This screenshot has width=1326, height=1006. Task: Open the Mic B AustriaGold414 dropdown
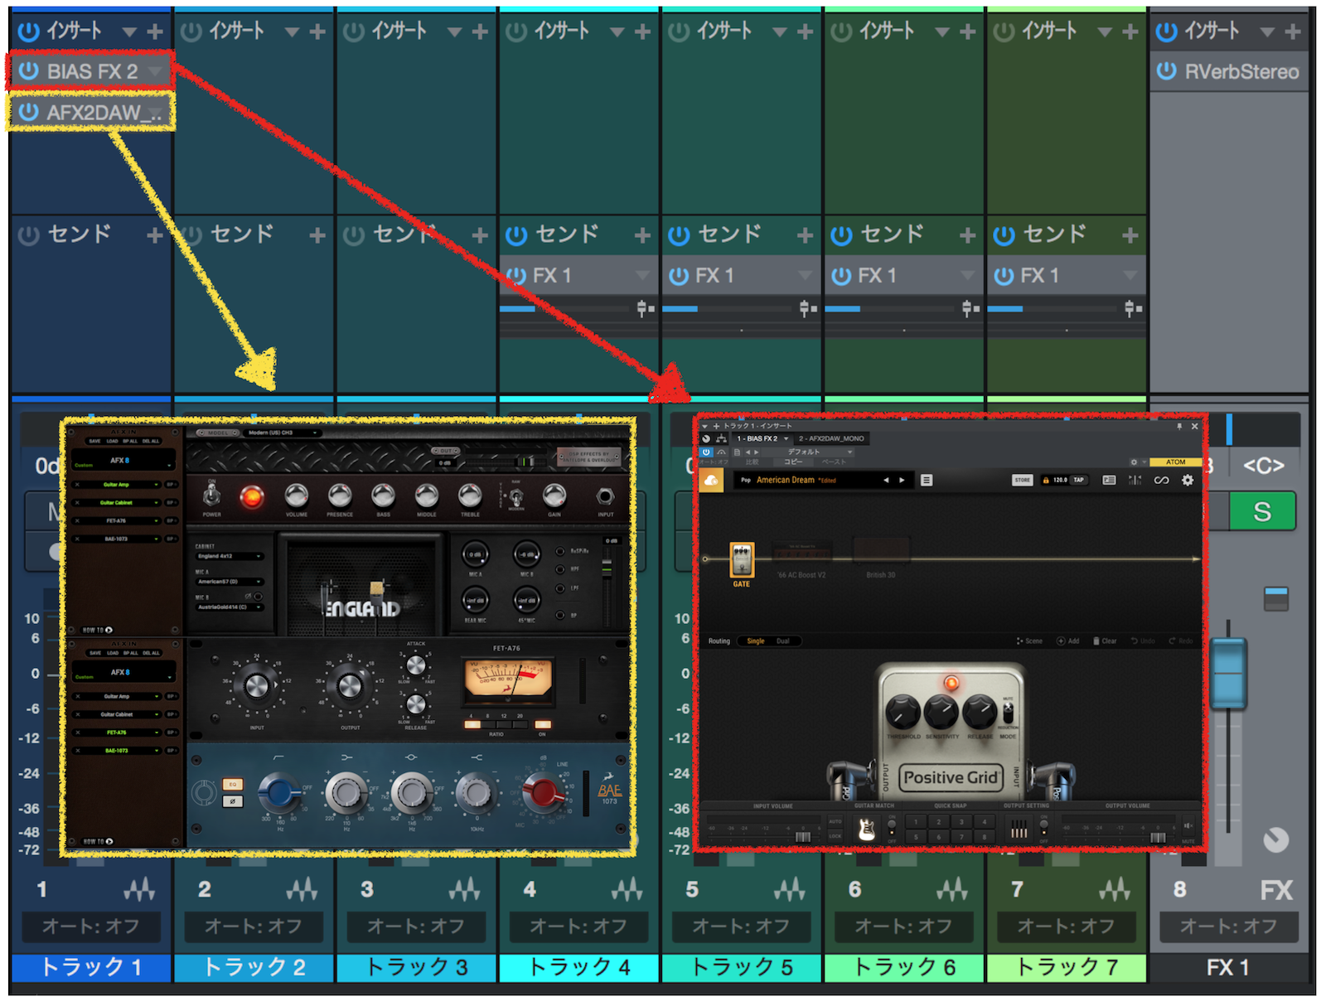click(x=230, y=607)
